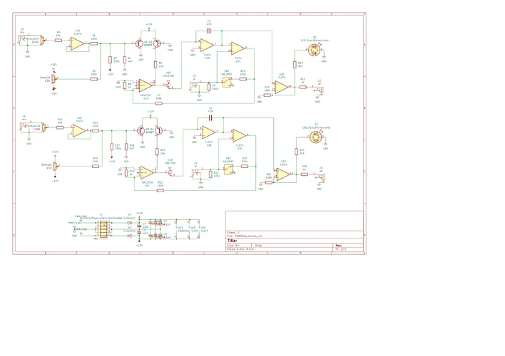Image resolution: width=505 pixels, height=356 pixels.
Task: Click resistor R1 100k symbol
Action: click(93, 43)
